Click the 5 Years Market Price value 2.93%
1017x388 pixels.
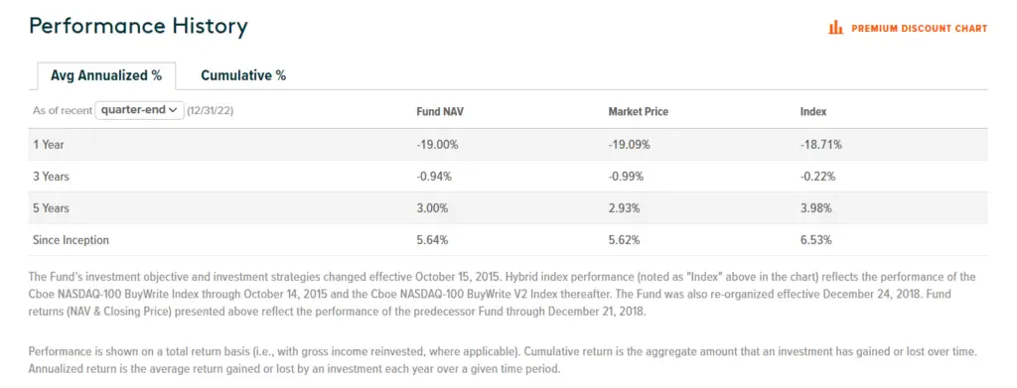point(624,208)
